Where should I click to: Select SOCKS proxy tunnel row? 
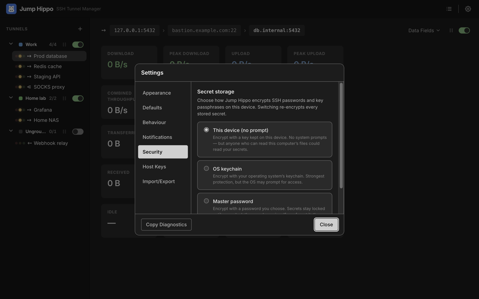(49, 87)
